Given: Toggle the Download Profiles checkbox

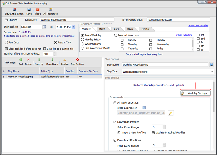Looking at the screenshot, I should [x=115, y=122].
